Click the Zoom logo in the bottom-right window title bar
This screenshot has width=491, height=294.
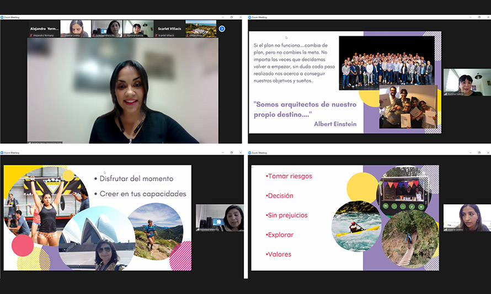coord(249,153)
